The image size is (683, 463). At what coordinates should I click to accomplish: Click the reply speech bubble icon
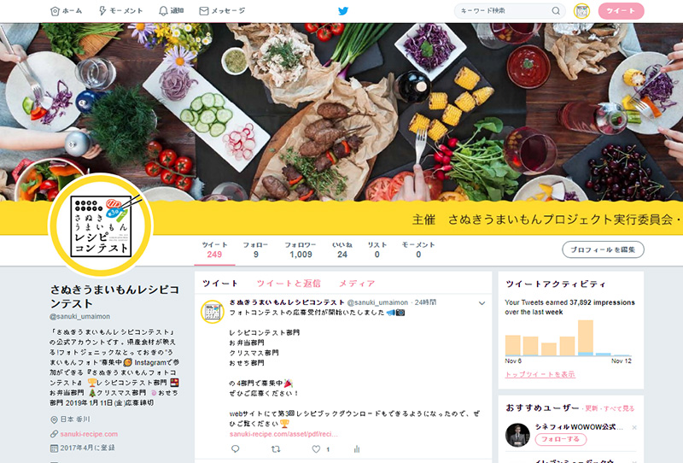(236, 448)
